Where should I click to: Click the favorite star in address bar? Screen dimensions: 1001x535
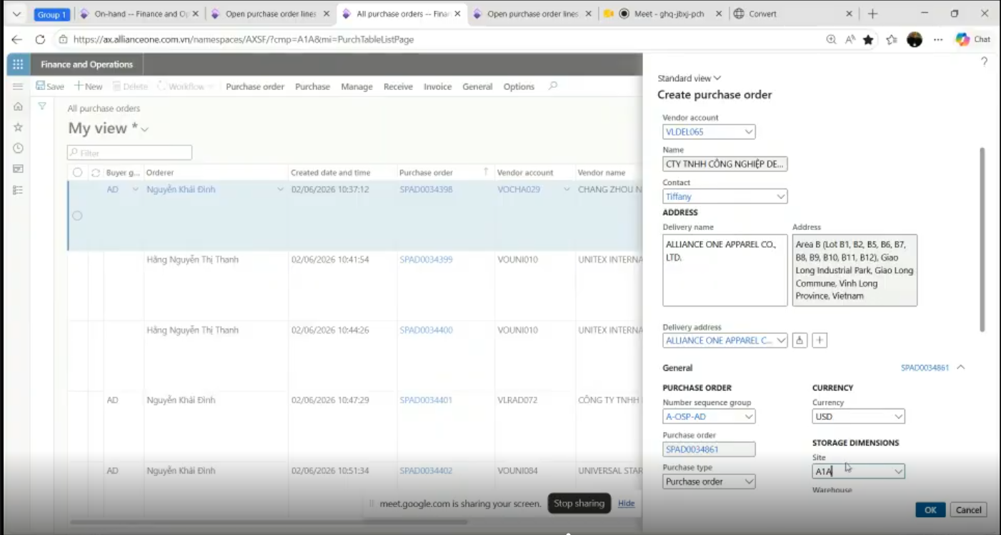click(x=868, y=40)
